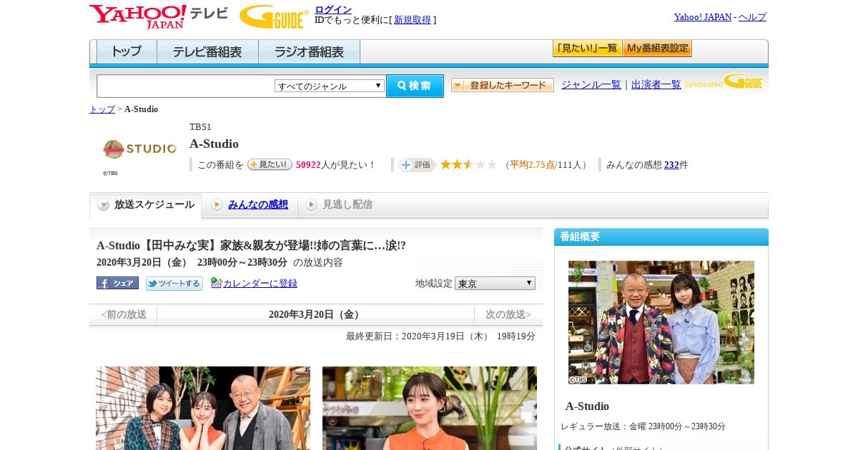Viewport: 858px width, 450px height.
Task: Click the 最終更新日 timestamp text
Action: pyautogui.click(x=440, y=336)
